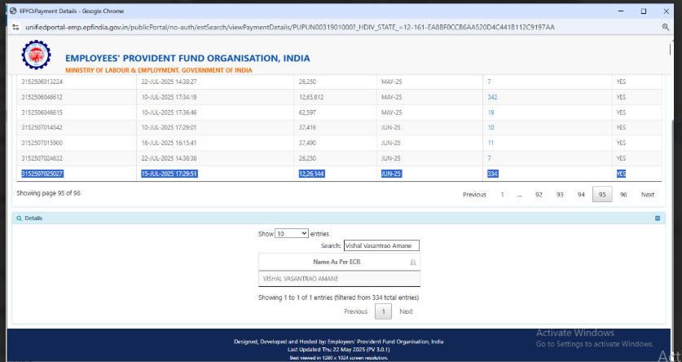This screenshot has height=362, width=682.
Task: Collapse the Details panel with minus icon
Action: coord(658,219)
